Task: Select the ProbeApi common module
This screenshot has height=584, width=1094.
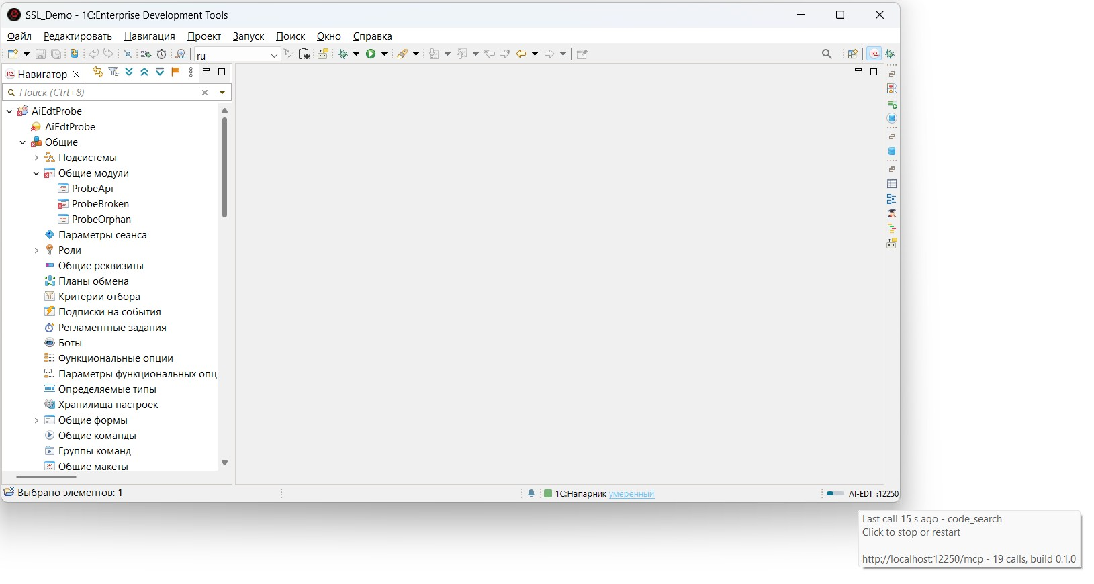Action: (93, 189)
